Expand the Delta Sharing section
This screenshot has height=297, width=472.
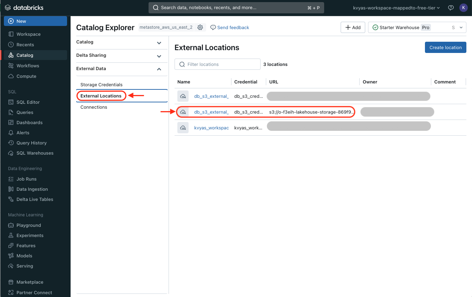pyautogui.click(x=159, y=56)
